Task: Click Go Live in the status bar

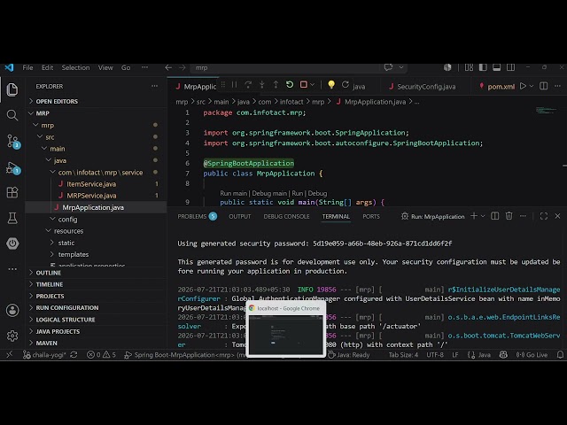Action: pyautogui.click(x=532, y=355)
